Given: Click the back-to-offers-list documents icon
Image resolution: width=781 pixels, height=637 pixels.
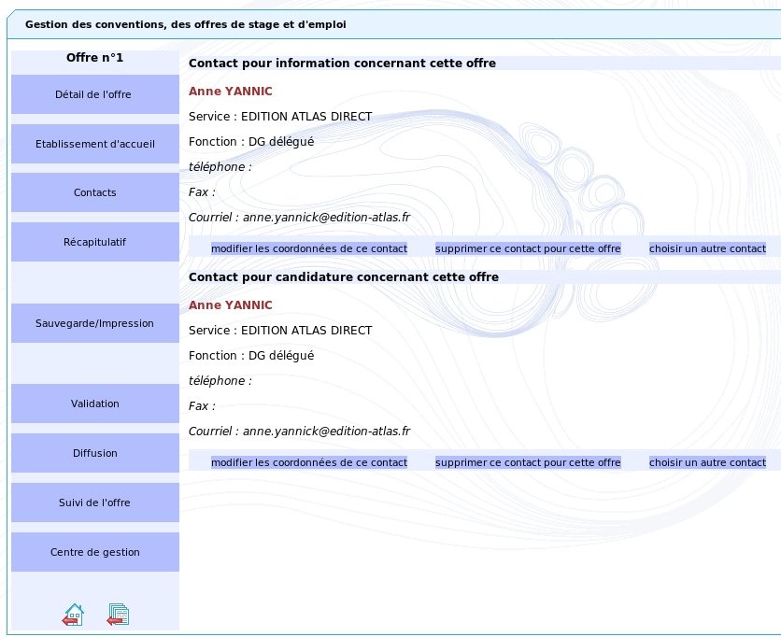Looking at the screenshot, I should pyautogui.click(x=118, y=615).
